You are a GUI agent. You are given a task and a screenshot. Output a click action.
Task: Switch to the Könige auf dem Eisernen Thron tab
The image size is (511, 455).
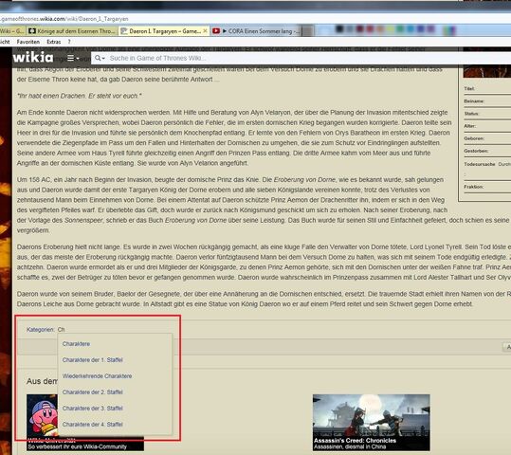point(72,31)
